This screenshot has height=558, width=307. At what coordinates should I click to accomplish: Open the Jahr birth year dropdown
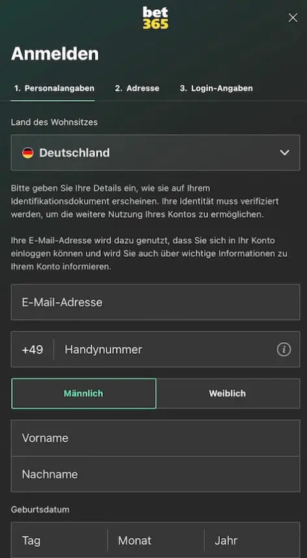point(252,540)
